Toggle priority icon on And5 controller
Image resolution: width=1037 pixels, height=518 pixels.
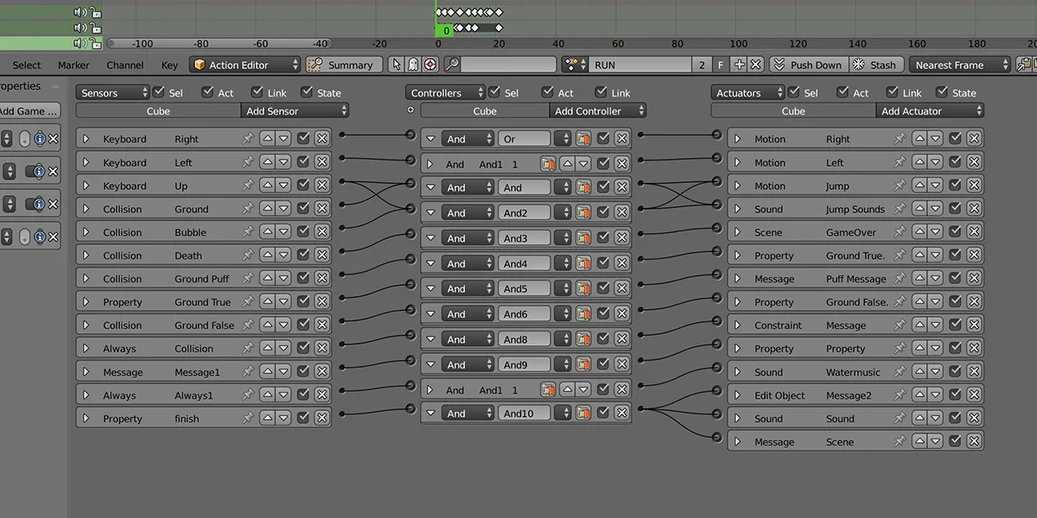pos(583,288)
